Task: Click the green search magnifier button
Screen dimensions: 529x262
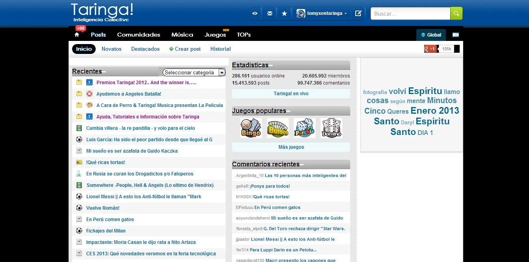Action: pos(456,13)
